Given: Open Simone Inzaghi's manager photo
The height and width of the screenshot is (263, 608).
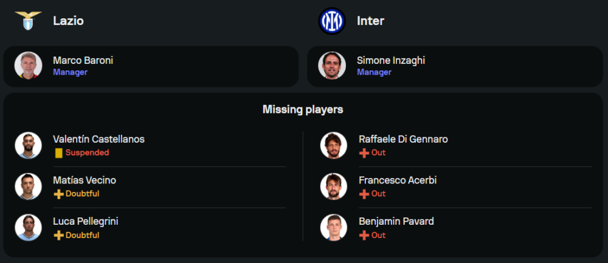Looking at the screenshot, I should [332, 66].
